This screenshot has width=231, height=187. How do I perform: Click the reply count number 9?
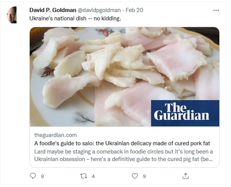point(43,176)
